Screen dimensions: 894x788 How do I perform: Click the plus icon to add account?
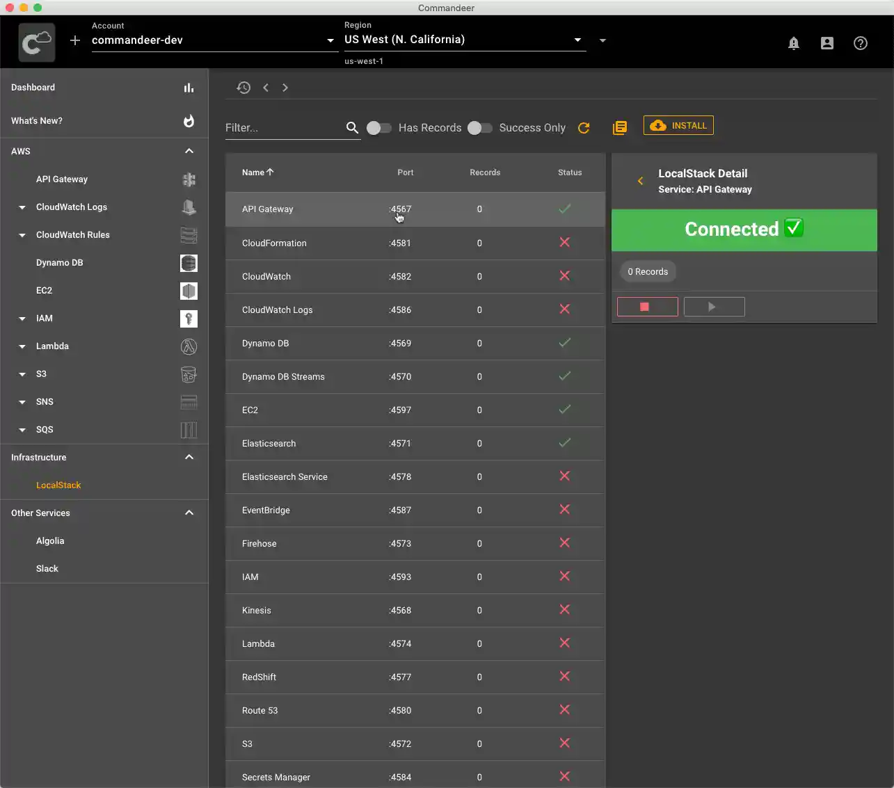[x=75, y=40]
